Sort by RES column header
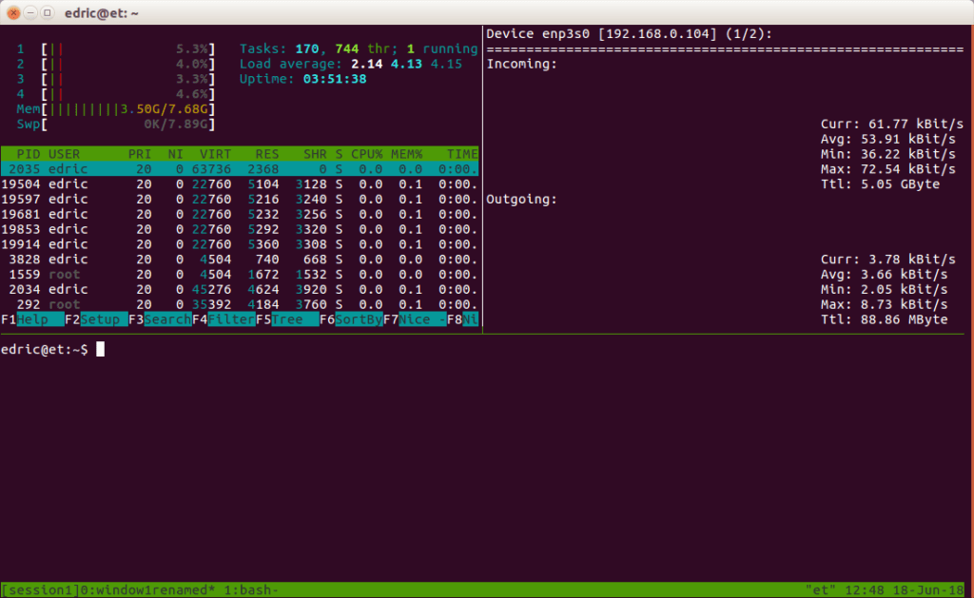Image resolution: width=974 pixels, height=598 pixels. pyautogui.click(x=267, y=154)
